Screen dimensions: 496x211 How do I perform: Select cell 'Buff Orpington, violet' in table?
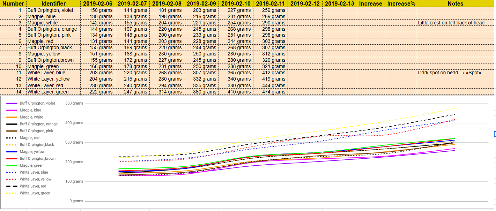click(x=53, y=10)
